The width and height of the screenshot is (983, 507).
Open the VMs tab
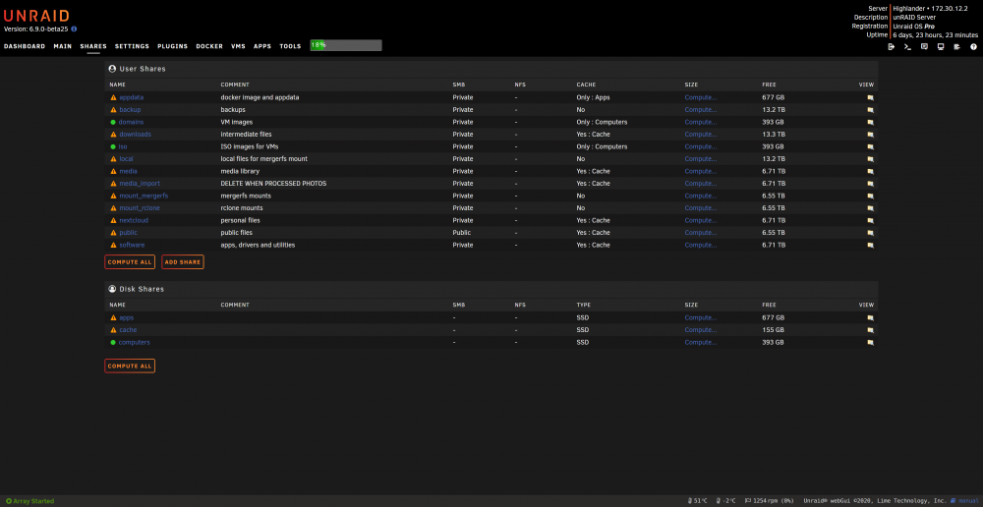click(x=238, y=46)
